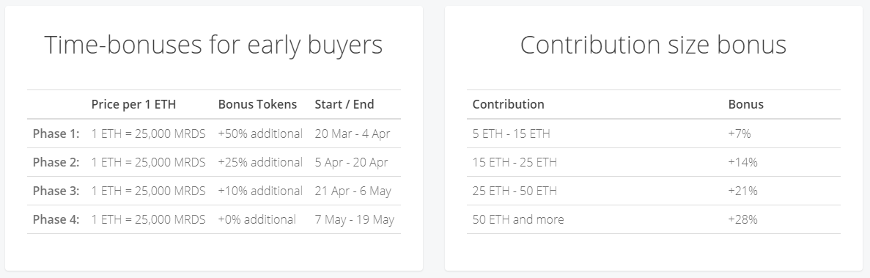
Task: Select the 'Price per 1 ETH' column header
Action: (133, 104)
